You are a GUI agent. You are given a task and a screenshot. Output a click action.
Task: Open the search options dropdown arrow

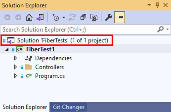click(x=167, y=29)
